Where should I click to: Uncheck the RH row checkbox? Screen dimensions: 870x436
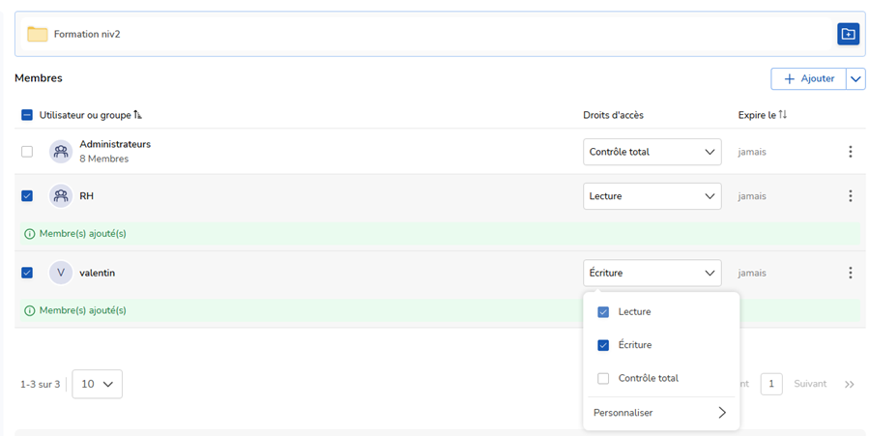[x=27, y=196]
